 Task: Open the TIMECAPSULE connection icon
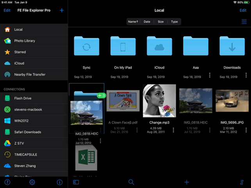click(7, 154)
